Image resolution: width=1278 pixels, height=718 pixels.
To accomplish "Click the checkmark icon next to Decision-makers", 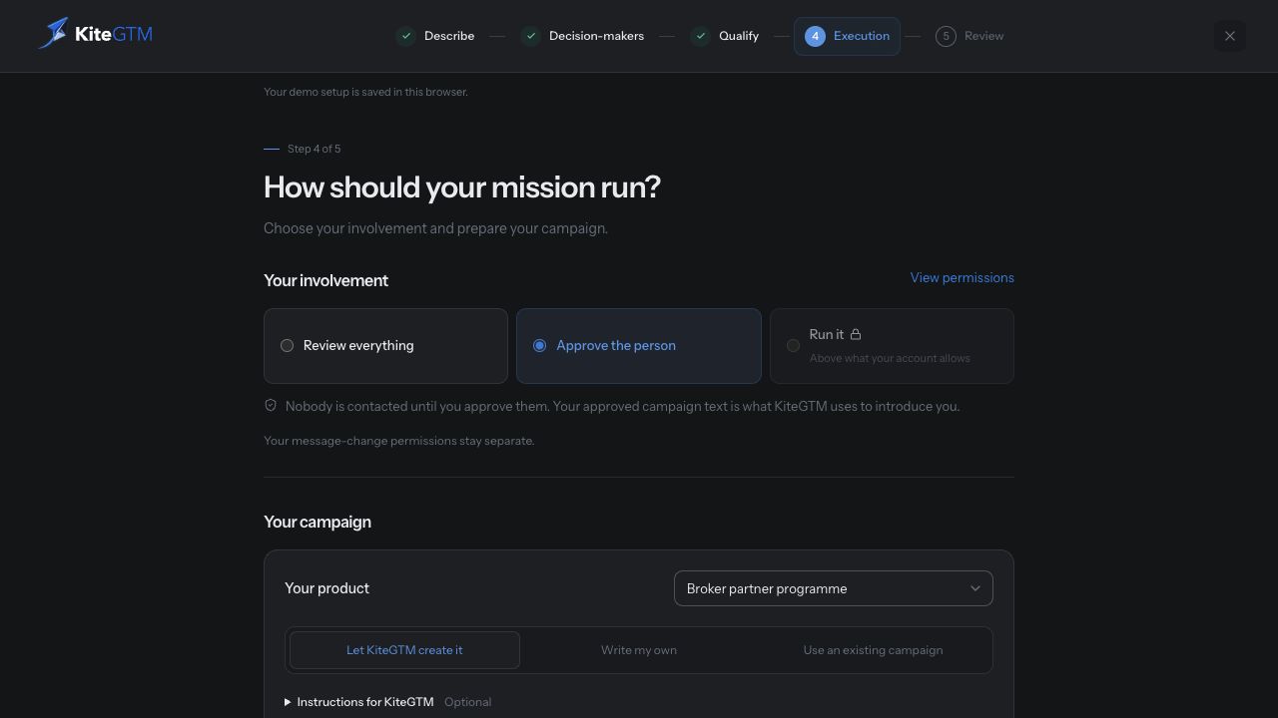I will coord(530,36).
